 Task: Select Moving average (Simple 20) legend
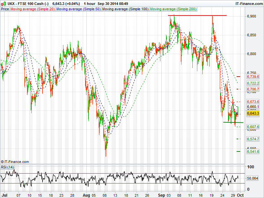33,9
